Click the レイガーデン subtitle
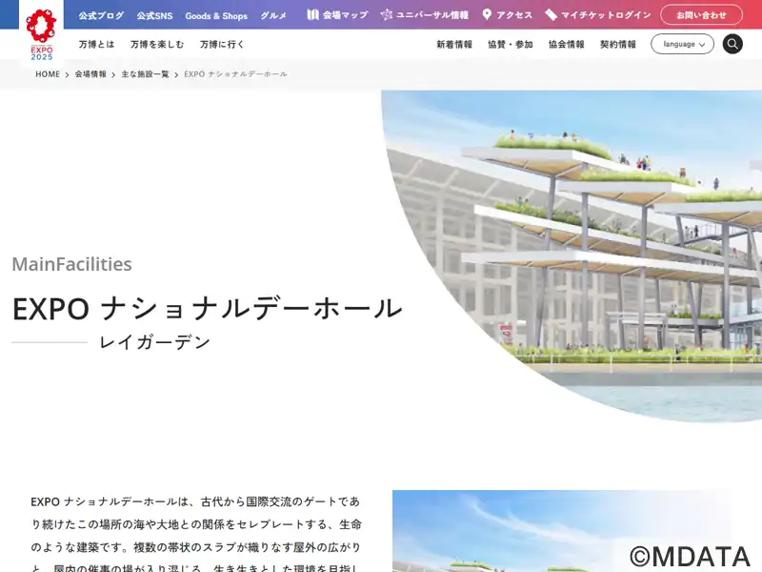762x572 pixels. [x=154, y=342]
